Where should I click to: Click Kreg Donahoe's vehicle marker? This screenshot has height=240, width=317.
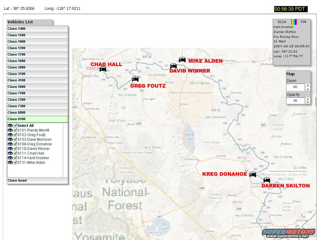tap(253, 174)
